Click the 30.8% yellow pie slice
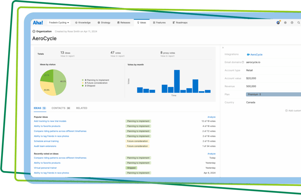 coord(47,89)
